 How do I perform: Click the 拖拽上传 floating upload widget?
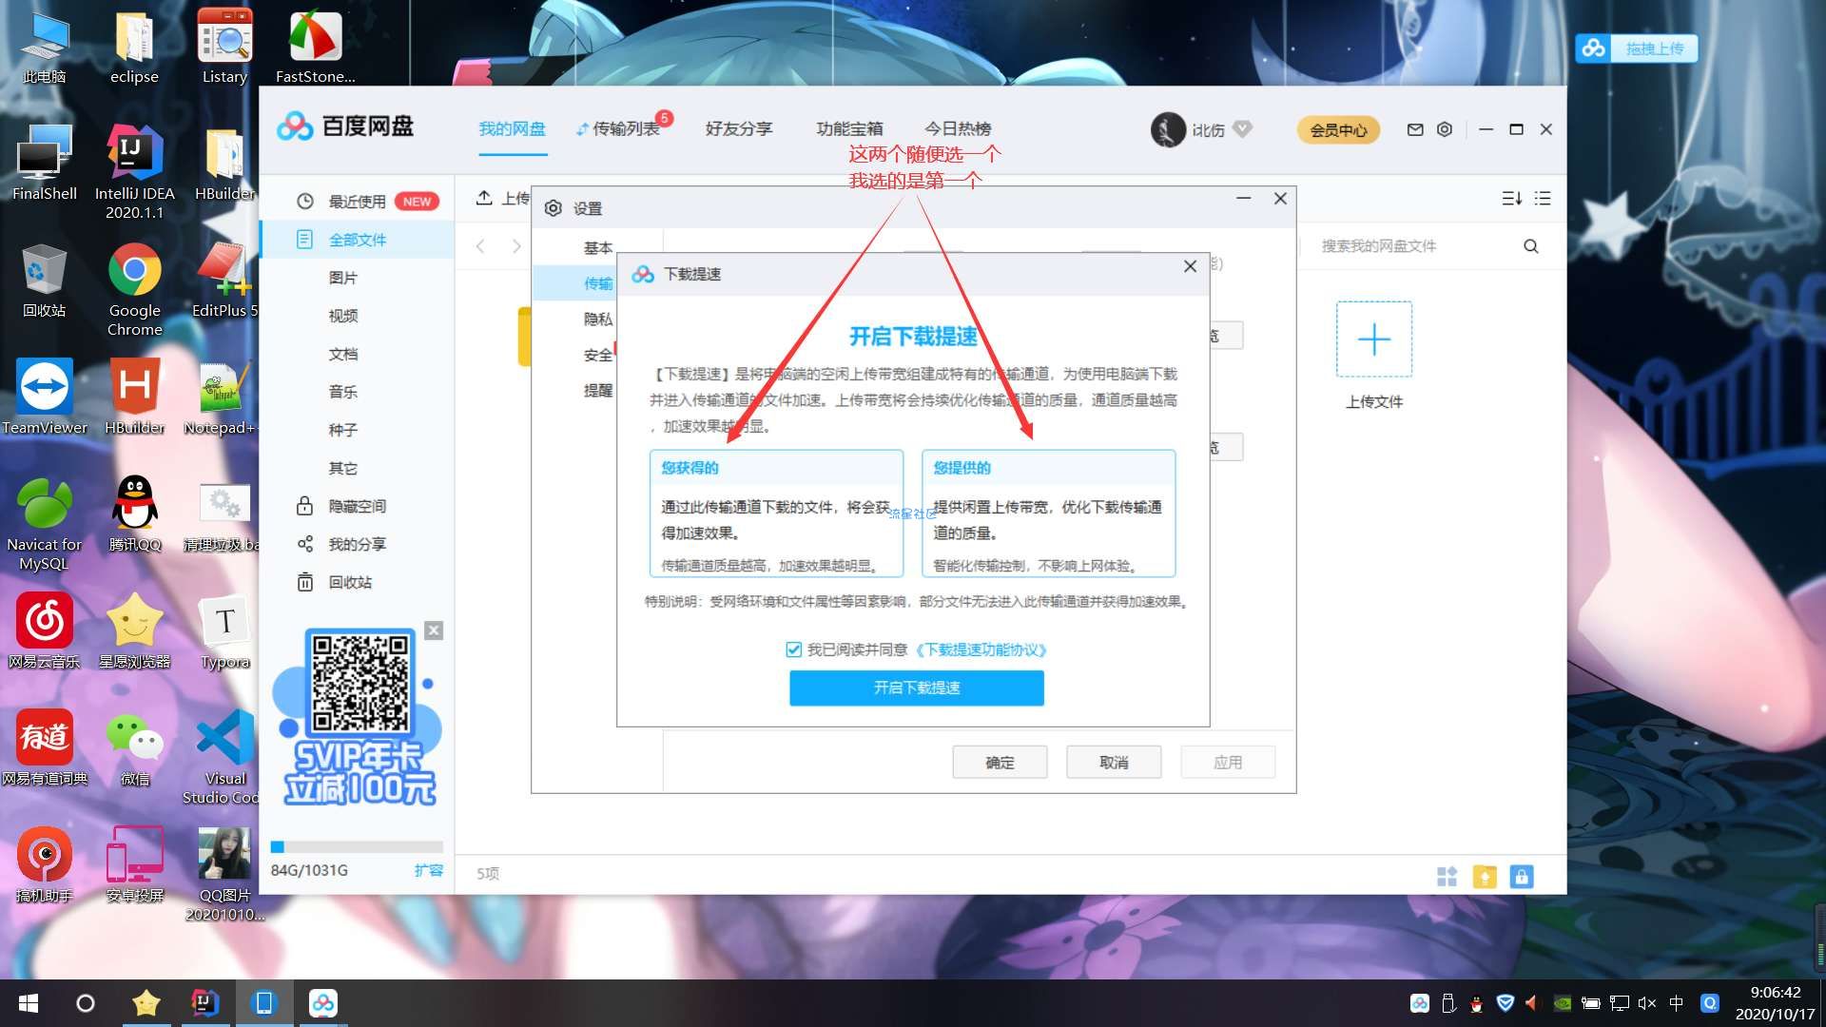(x=1636, y=48)
